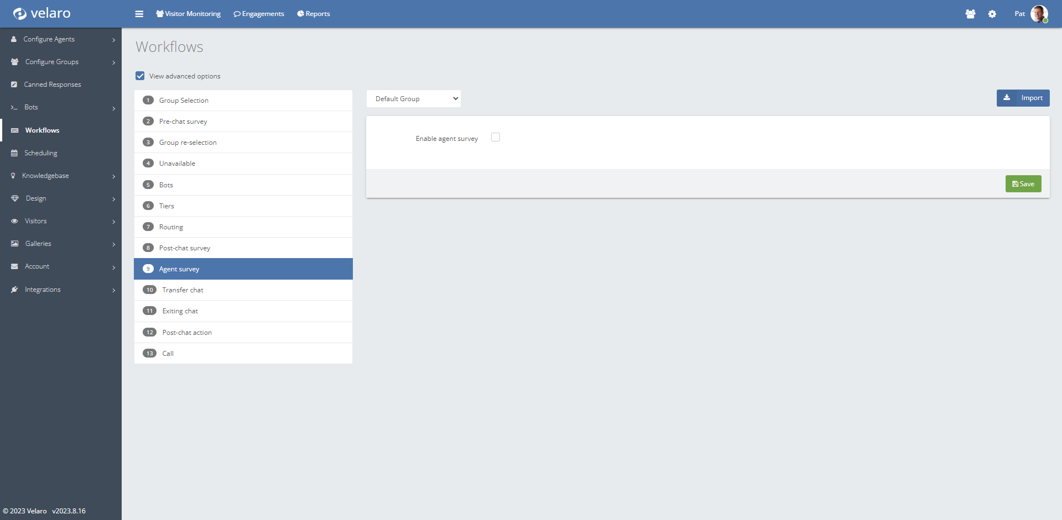The image size is (1062, 520).
Task: Open settings gear icon in top bar
Action: (x=992, y=14)
